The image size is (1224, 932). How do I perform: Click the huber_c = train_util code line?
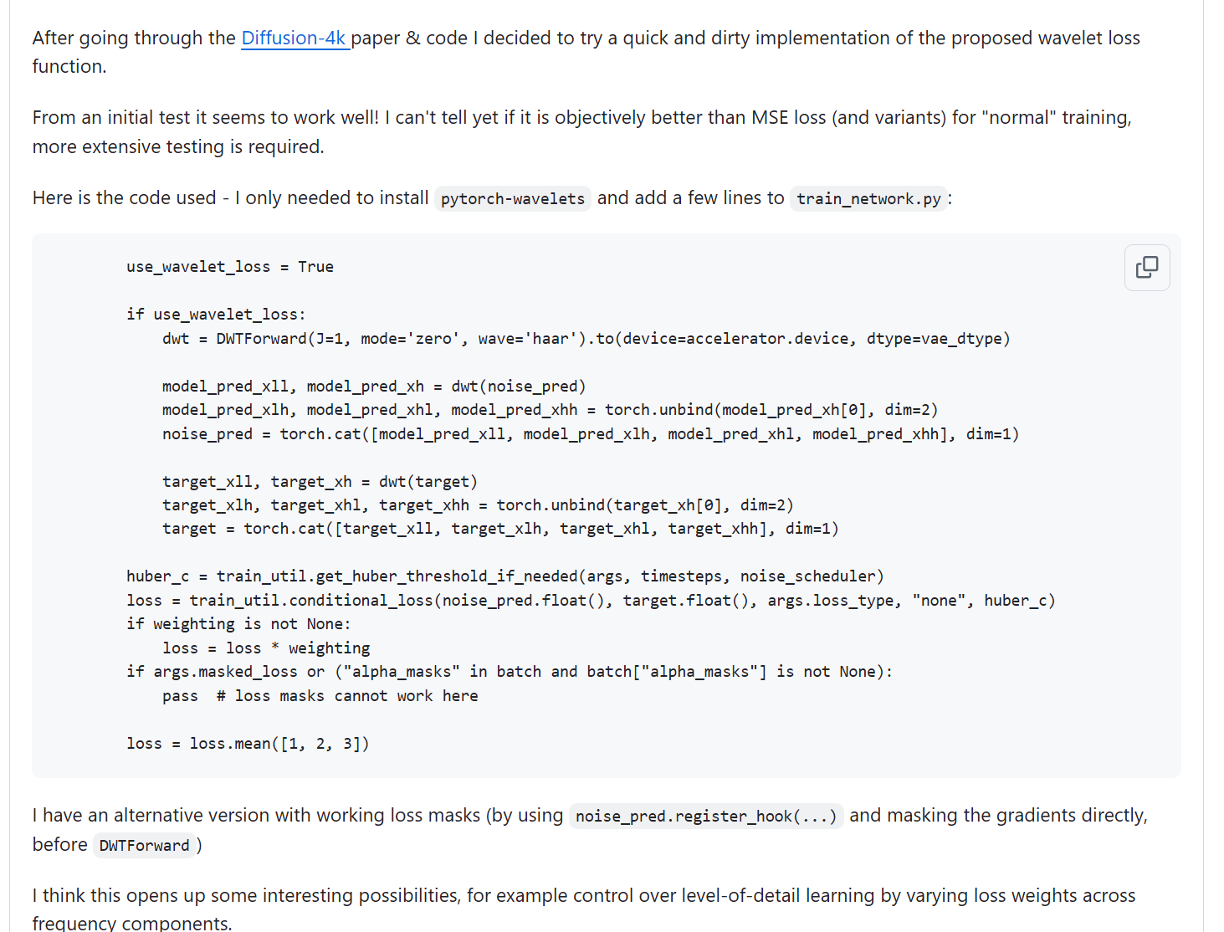tap(505, 576)
